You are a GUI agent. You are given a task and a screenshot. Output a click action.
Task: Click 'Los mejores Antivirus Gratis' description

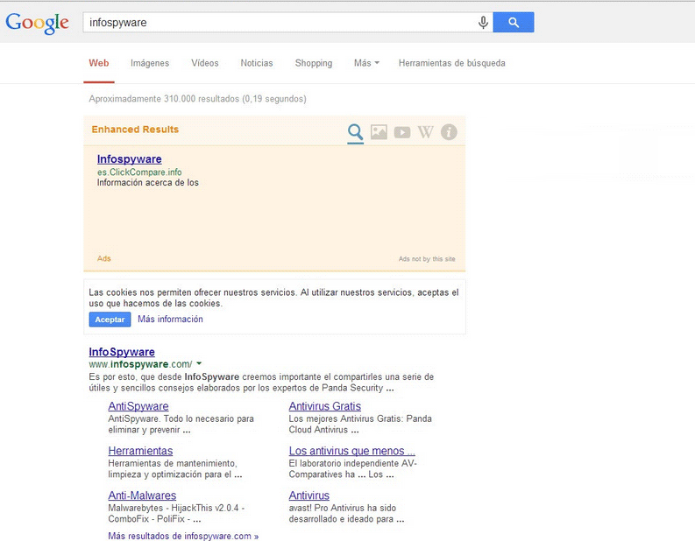(x=360, y=424)
